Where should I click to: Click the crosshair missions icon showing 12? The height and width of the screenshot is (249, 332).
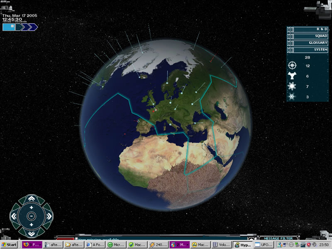(293, 66)
